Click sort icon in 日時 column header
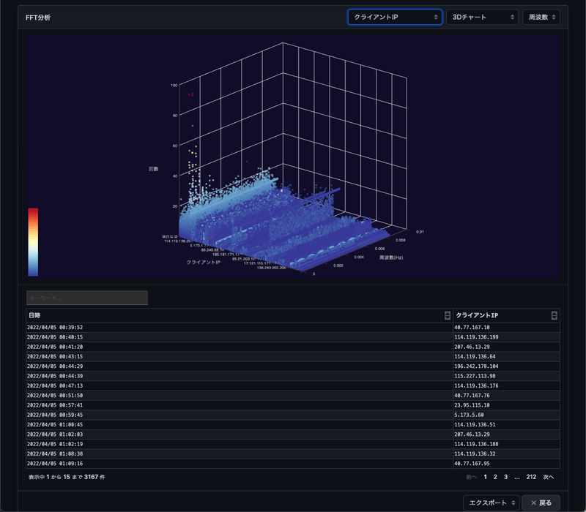This screenshot has width=586, height=512. click(x=448, y=315)
